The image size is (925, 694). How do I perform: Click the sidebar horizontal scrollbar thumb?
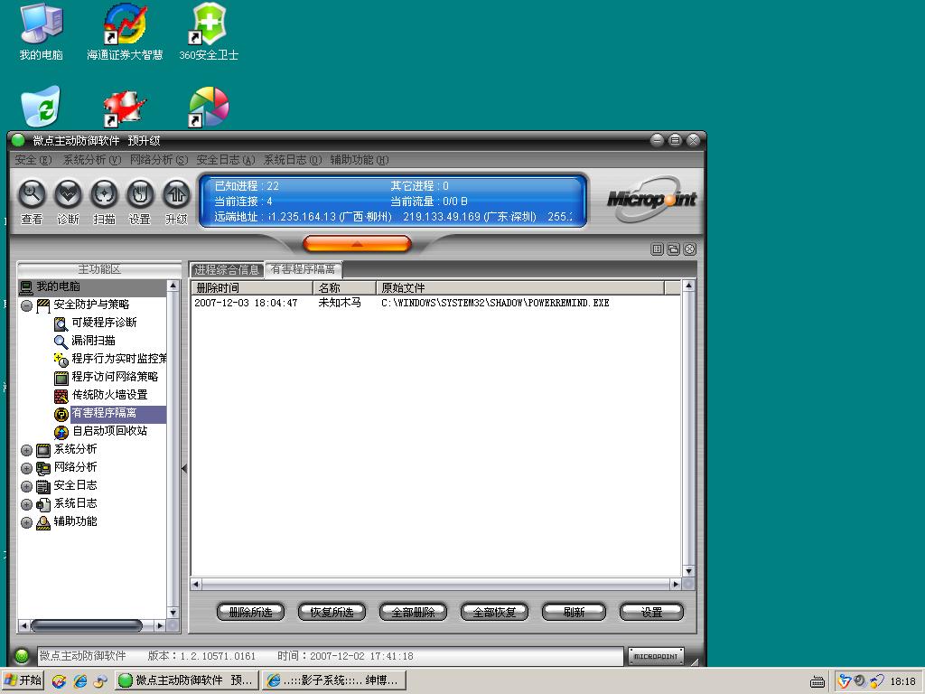86,625
